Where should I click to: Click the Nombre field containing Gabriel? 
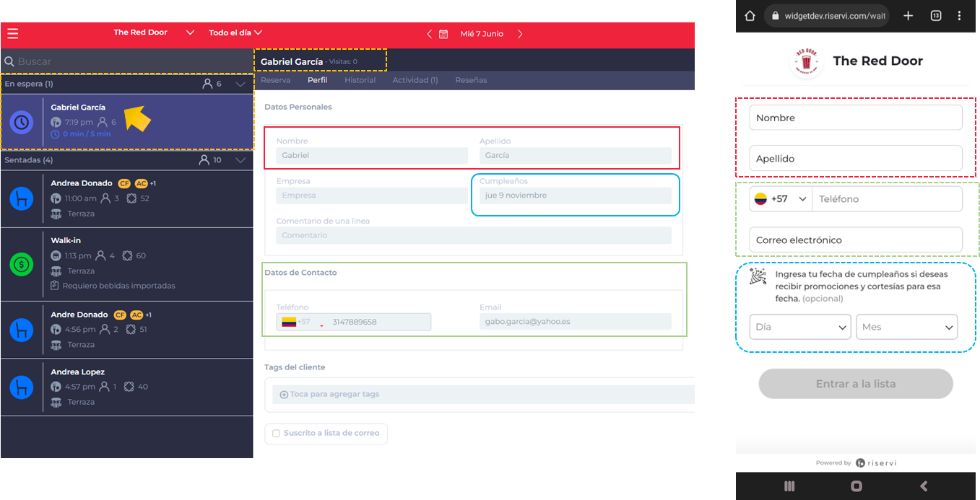pyautogui.click(x=372, y=155)
